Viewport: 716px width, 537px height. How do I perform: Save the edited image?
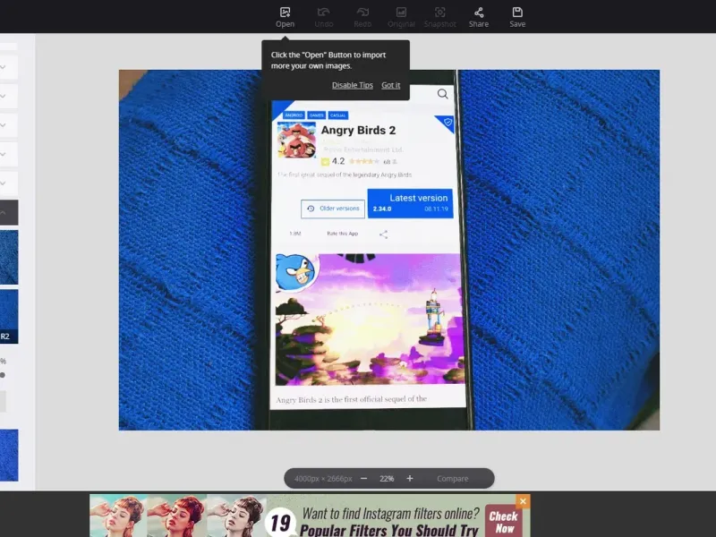(x=517, y=17)
